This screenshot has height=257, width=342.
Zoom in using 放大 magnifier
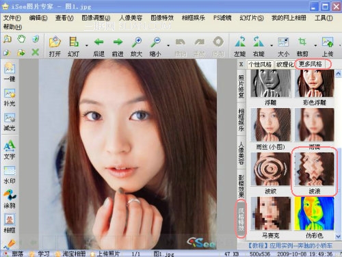(136, 46)
